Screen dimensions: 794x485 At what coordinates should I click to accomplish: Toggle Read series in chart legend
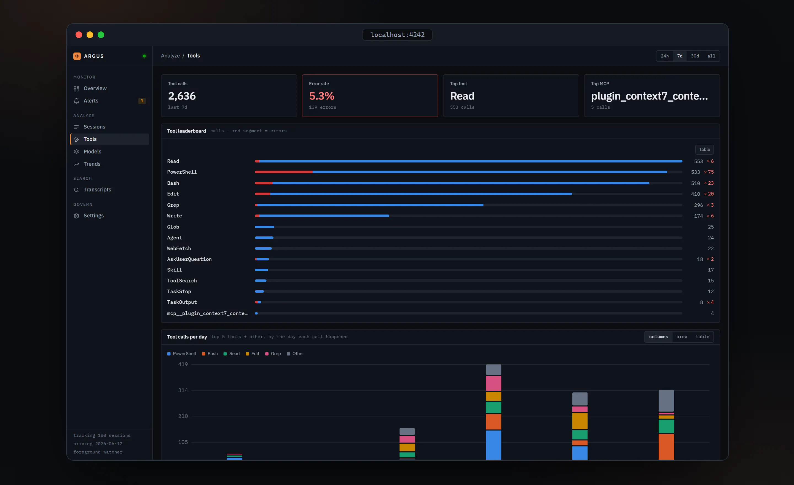pos(232,354)
